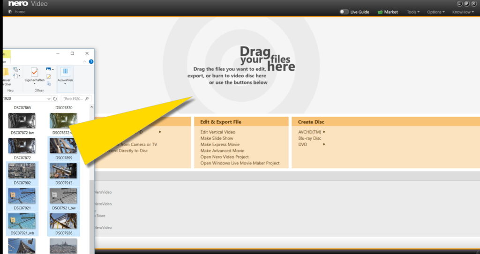Click the Edit pencil icon in the Öffnen group
The image size is (480, 254).
click(x=49, y=76)
